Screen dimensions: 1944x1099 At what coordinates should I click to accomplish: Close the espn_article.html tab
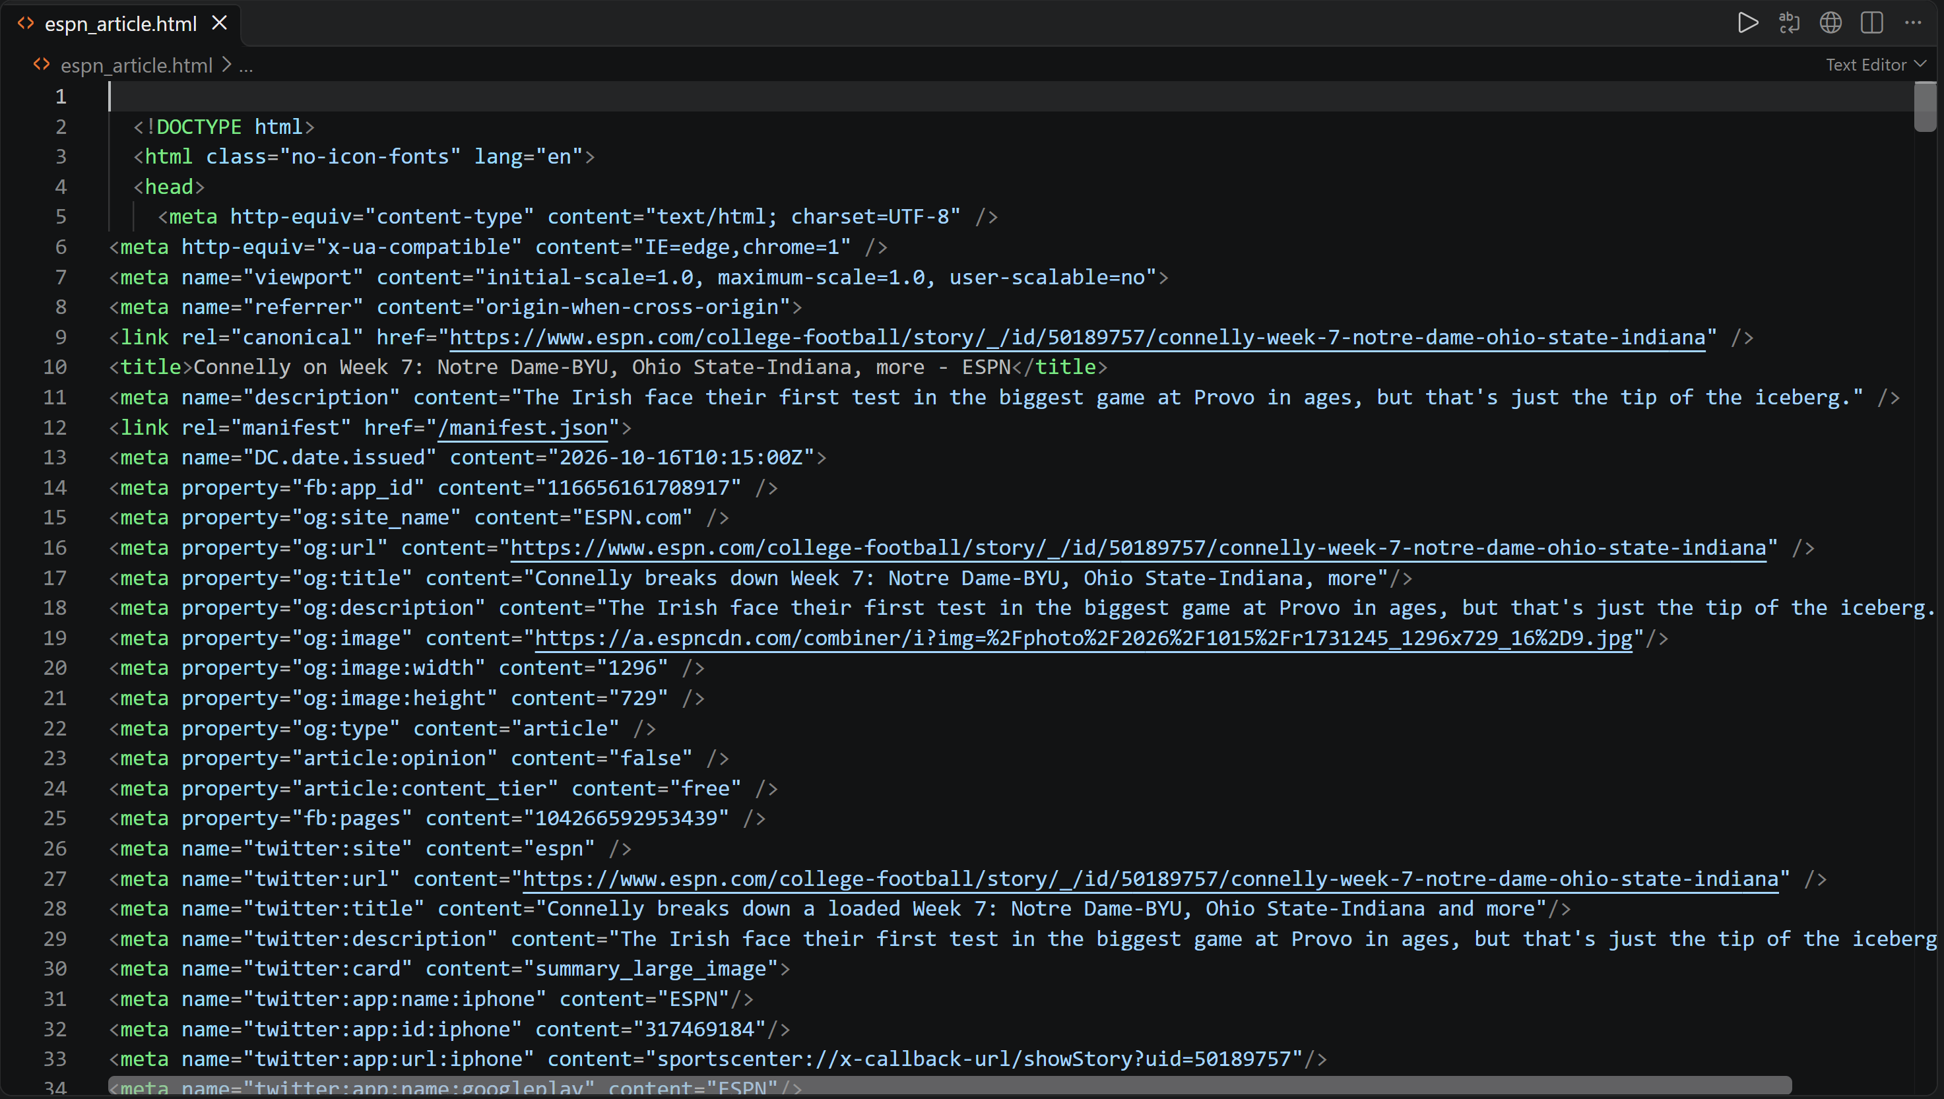point(219,23)
